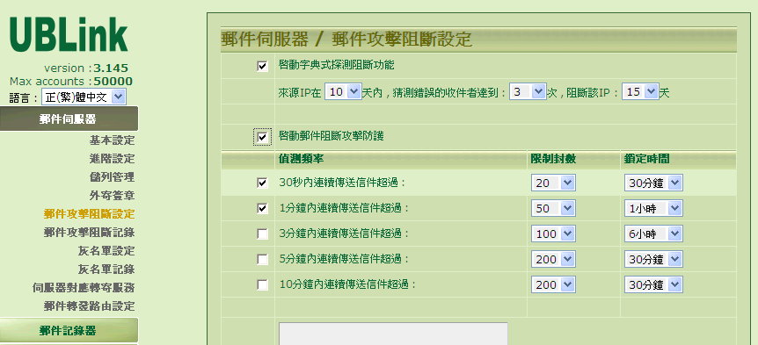The height and width of the screenshot is (345, 758).
Task: Go to 郵件攻擊阻斷記錄 page
Action: coord(89,232)
